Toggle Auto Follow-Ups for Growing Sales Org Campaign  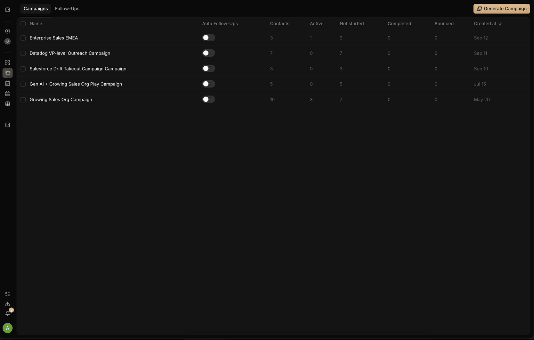pos(209,99)
